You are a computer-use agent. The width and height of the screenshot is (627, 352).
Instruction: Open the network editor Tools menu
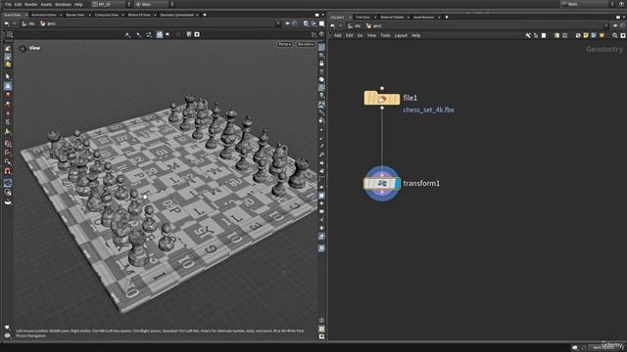[x=385, y=35]
